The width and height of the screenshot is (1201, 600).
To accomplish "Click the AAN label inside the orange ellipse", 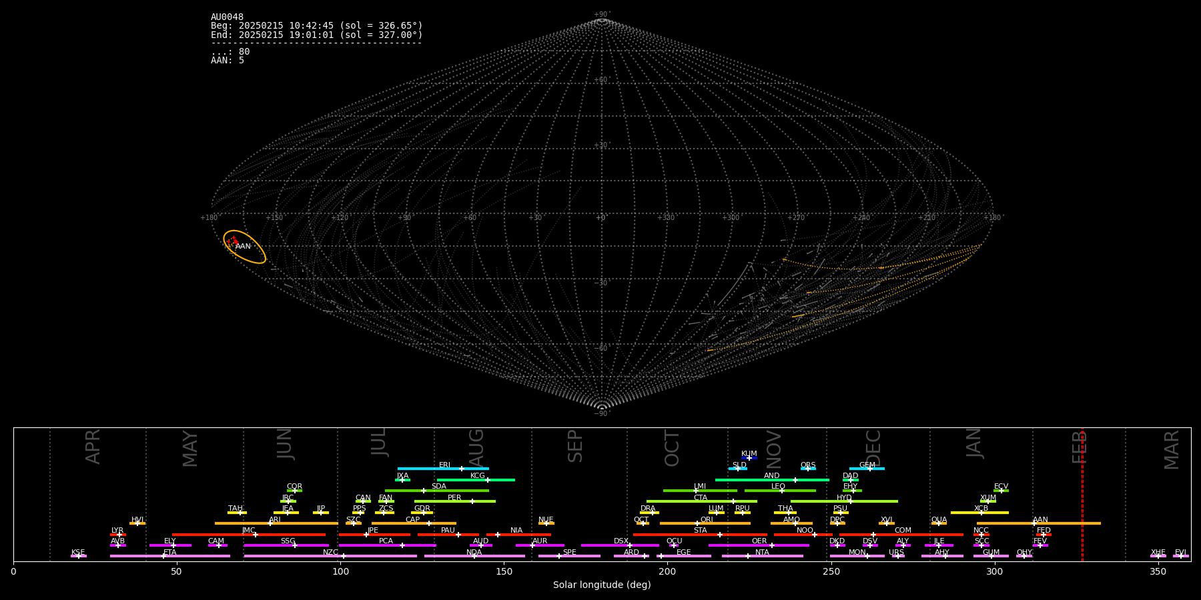I will [x=243, y=247].
